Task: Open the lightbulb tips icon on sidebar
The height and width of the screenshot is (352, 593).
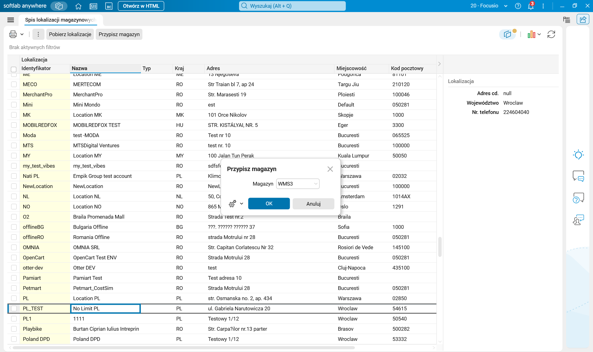Action: [x=578, y=155]
